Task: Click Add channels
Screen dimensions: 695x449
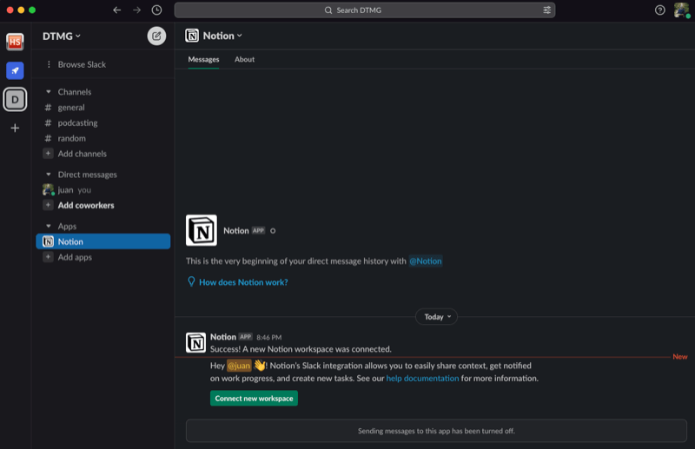Action: point(82,154)
